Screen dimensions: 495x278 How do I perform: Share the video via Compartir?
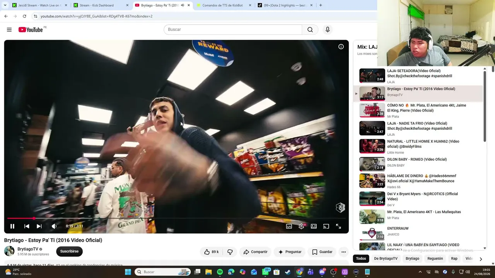pyautogui.click(x=255, y=252)
